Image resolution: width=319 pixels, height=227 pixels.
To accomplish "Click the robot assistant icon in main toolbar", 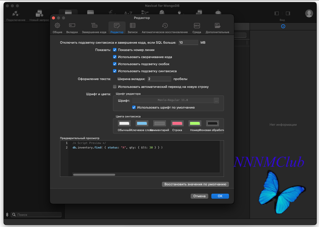I will coord(218,13).
